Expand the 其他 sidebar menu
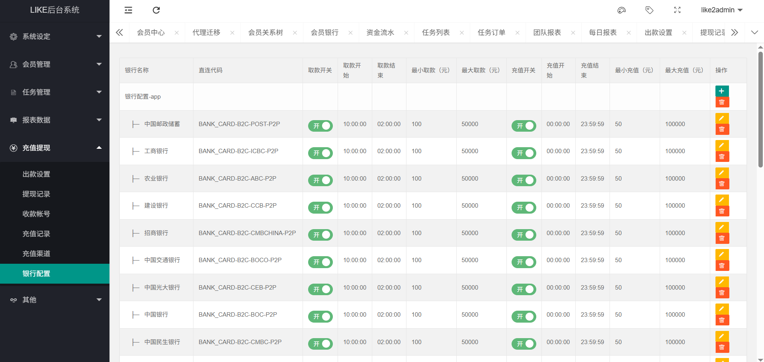764x362 pixels. coord(55,300)
